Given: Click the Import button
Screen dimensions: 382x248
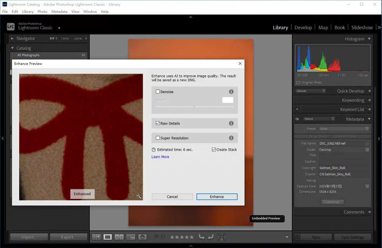Looking at the screenshot, I should (29, 237).
